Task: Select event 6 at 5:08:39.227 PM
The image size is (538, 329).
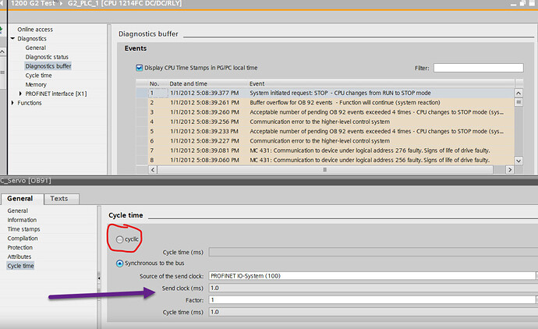Action: coord(325,141)
